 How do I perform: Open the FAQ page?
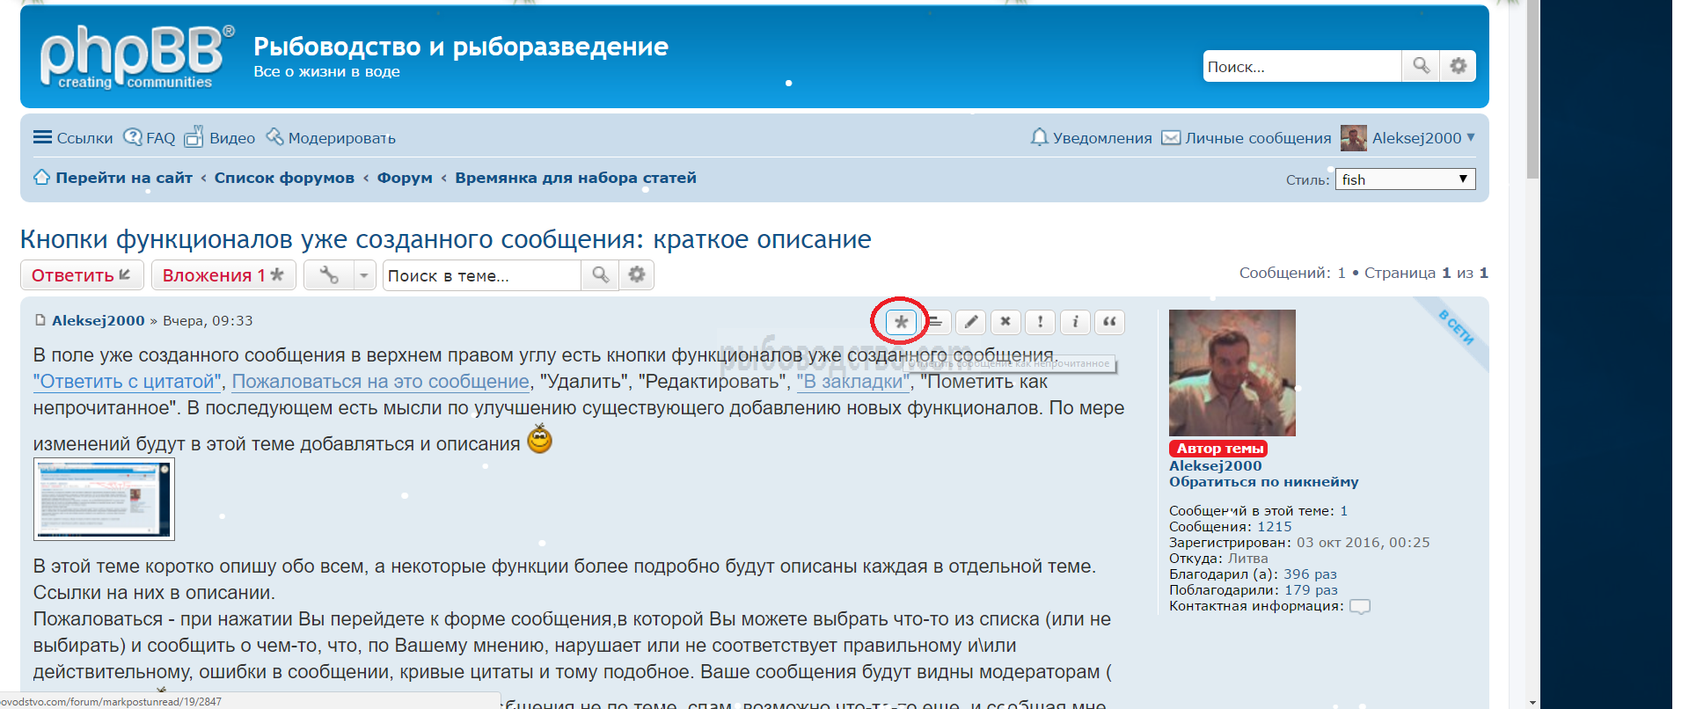pyautogui.click(x=150, y=138)
